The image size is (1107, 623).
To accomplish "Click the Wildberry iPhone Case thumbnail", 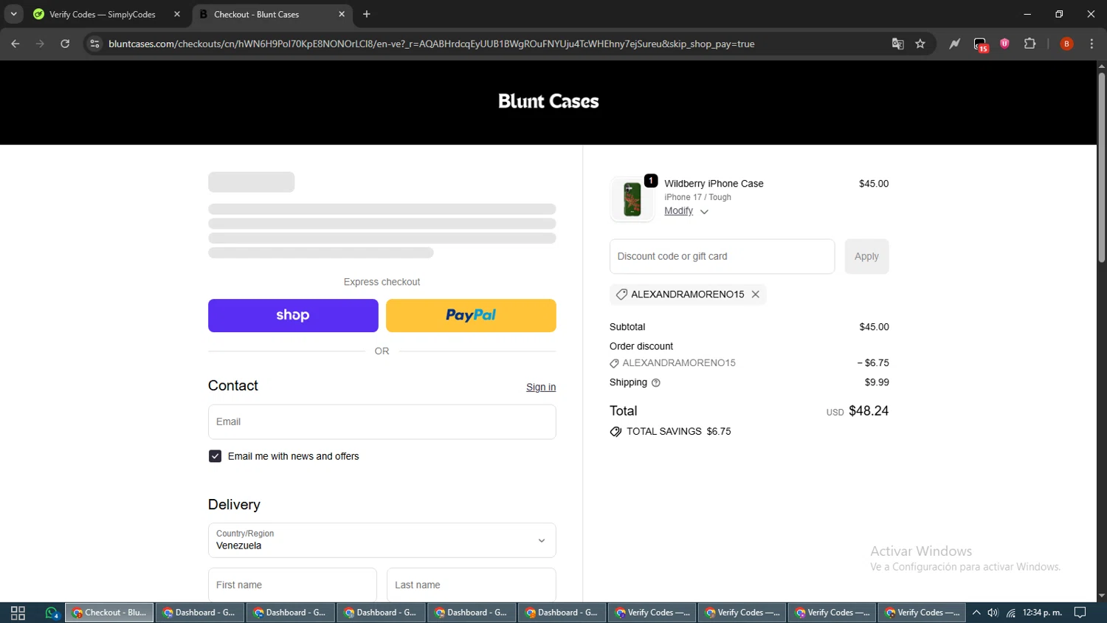I will click(x=632, y=199).
